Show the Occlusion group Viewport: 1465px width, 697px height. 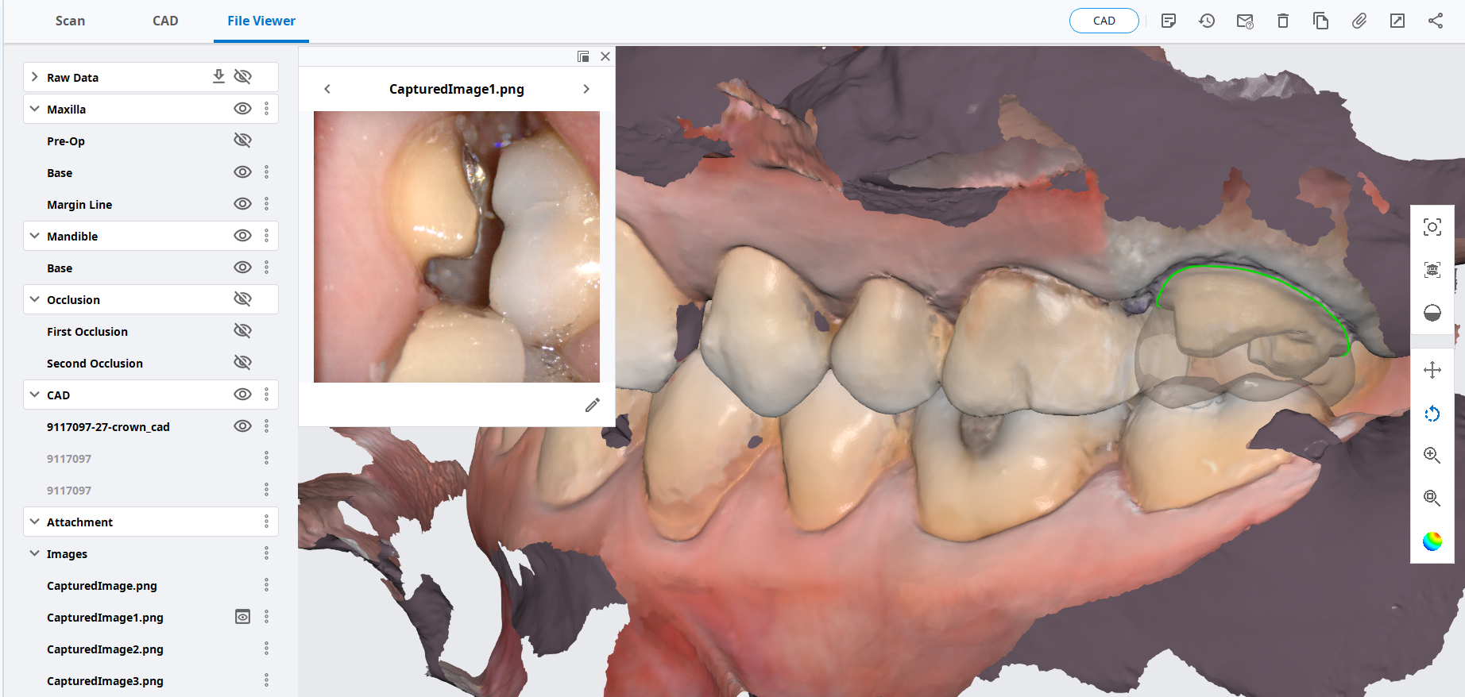(x=243, y=299)
